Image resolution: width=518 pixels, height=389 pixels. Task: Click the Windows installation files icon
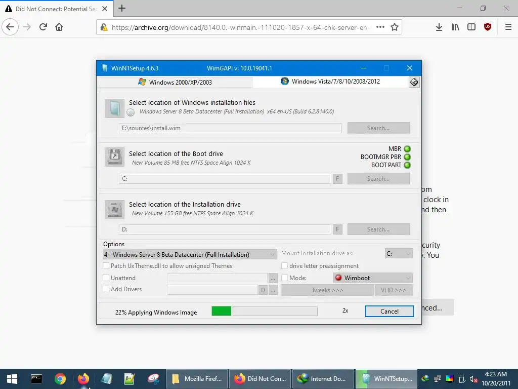pyautogui.click(x=115, y=108)
